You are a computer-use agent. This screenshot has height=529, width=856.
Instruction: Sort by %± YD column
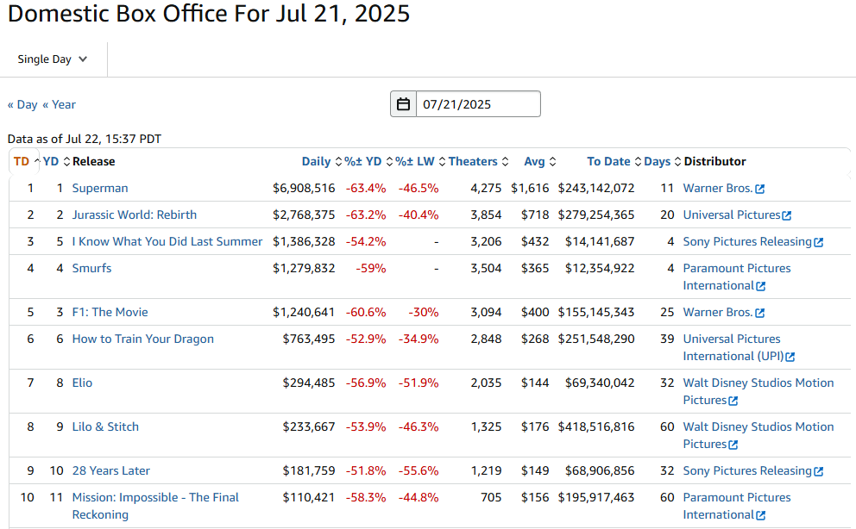pyautogui.click(x=368, y=161)
